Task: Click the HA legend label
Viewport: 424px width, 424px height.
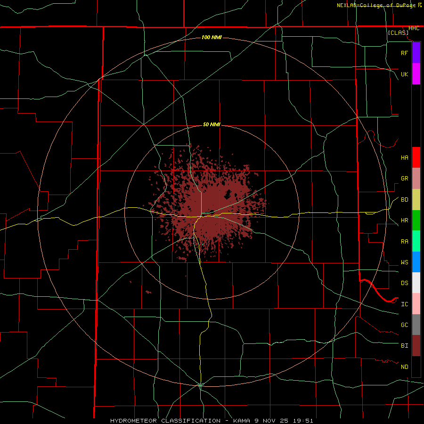Action: 404,157
